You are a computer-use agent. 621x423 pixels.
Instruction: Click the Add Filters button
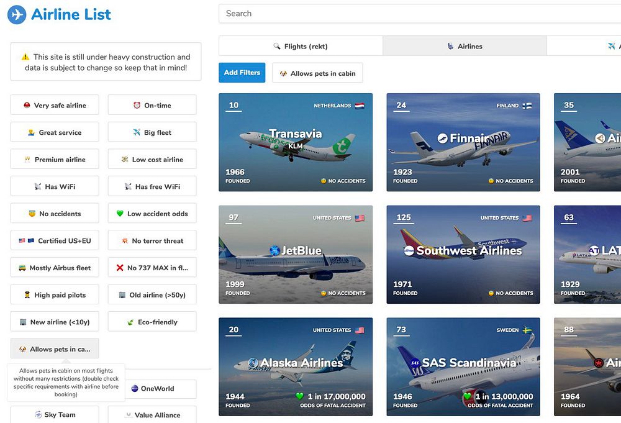pos(242,73)
